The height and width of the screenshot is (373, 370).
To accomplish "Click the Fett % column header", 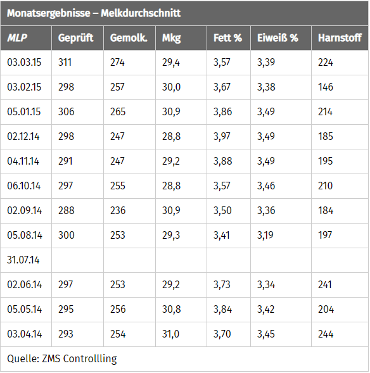I will pyautogui.click(x=227, y=38).
